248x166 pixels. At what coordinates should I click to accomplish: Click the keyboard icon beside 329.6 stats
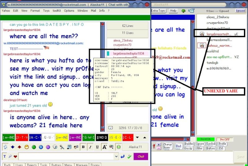(111, 128)
